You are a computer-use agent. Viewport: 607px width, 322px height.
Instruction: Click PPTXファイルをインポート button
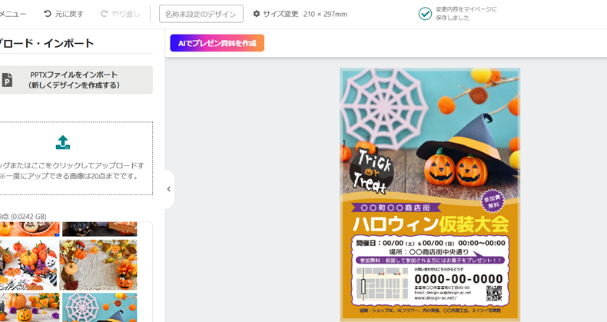75,80
